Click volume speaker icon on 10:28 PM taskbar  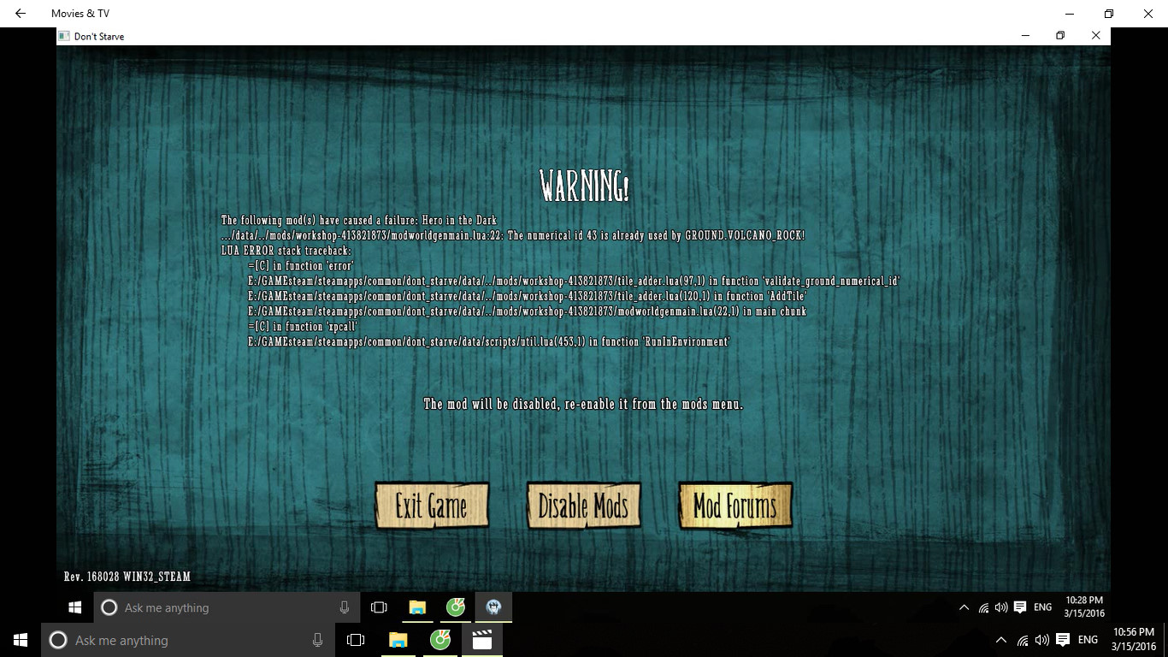coord(1001,607)
